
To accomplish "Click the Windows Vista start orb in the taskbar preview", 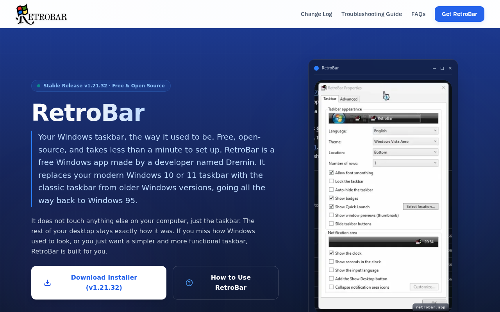I will coord(338,118).
